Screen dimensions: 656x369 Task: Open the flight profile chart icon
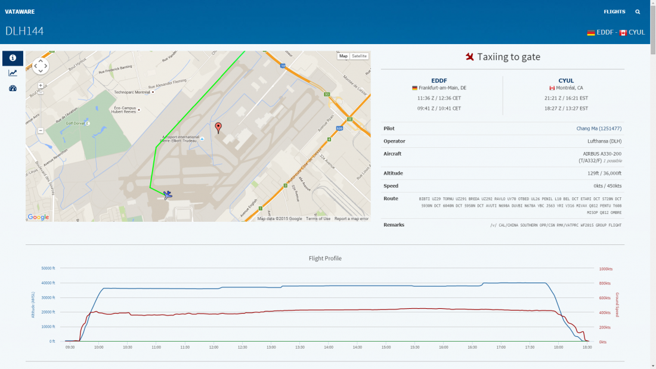tap(13, 73)
